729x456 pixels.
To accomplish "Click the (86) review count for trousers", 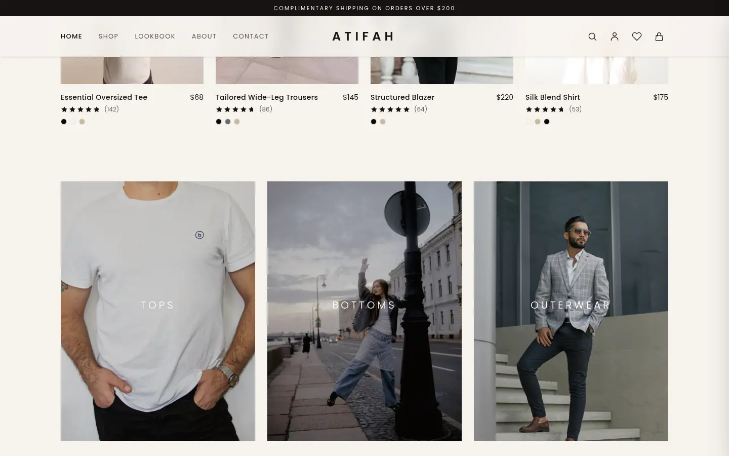I will point(266,109).
